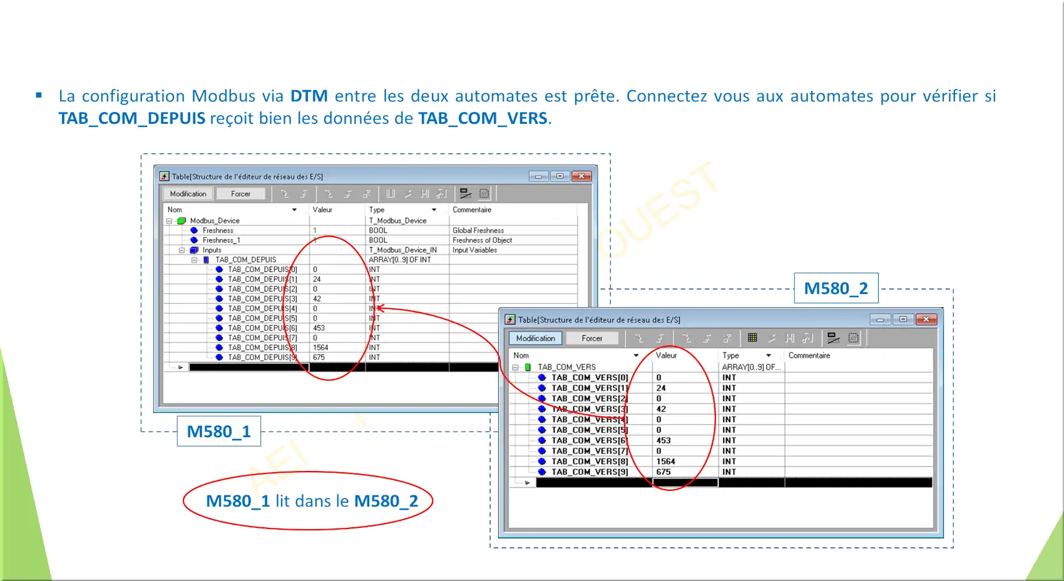The image size is (1064, 581).
Task: Click the green Modbus_Device structure icon
Action: pyautogui.click(x=182, y=221)
